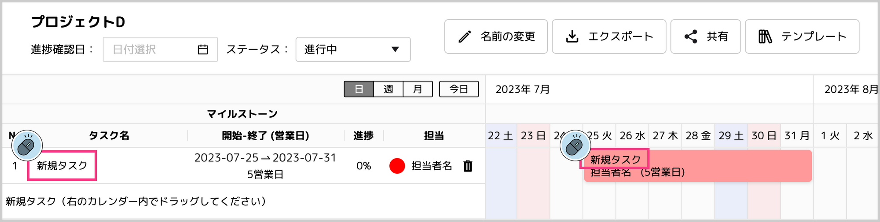Click the 日付選択 date input field
This screenshot has height=222, width=880.
pyautogui.click(x=160, y=49)
